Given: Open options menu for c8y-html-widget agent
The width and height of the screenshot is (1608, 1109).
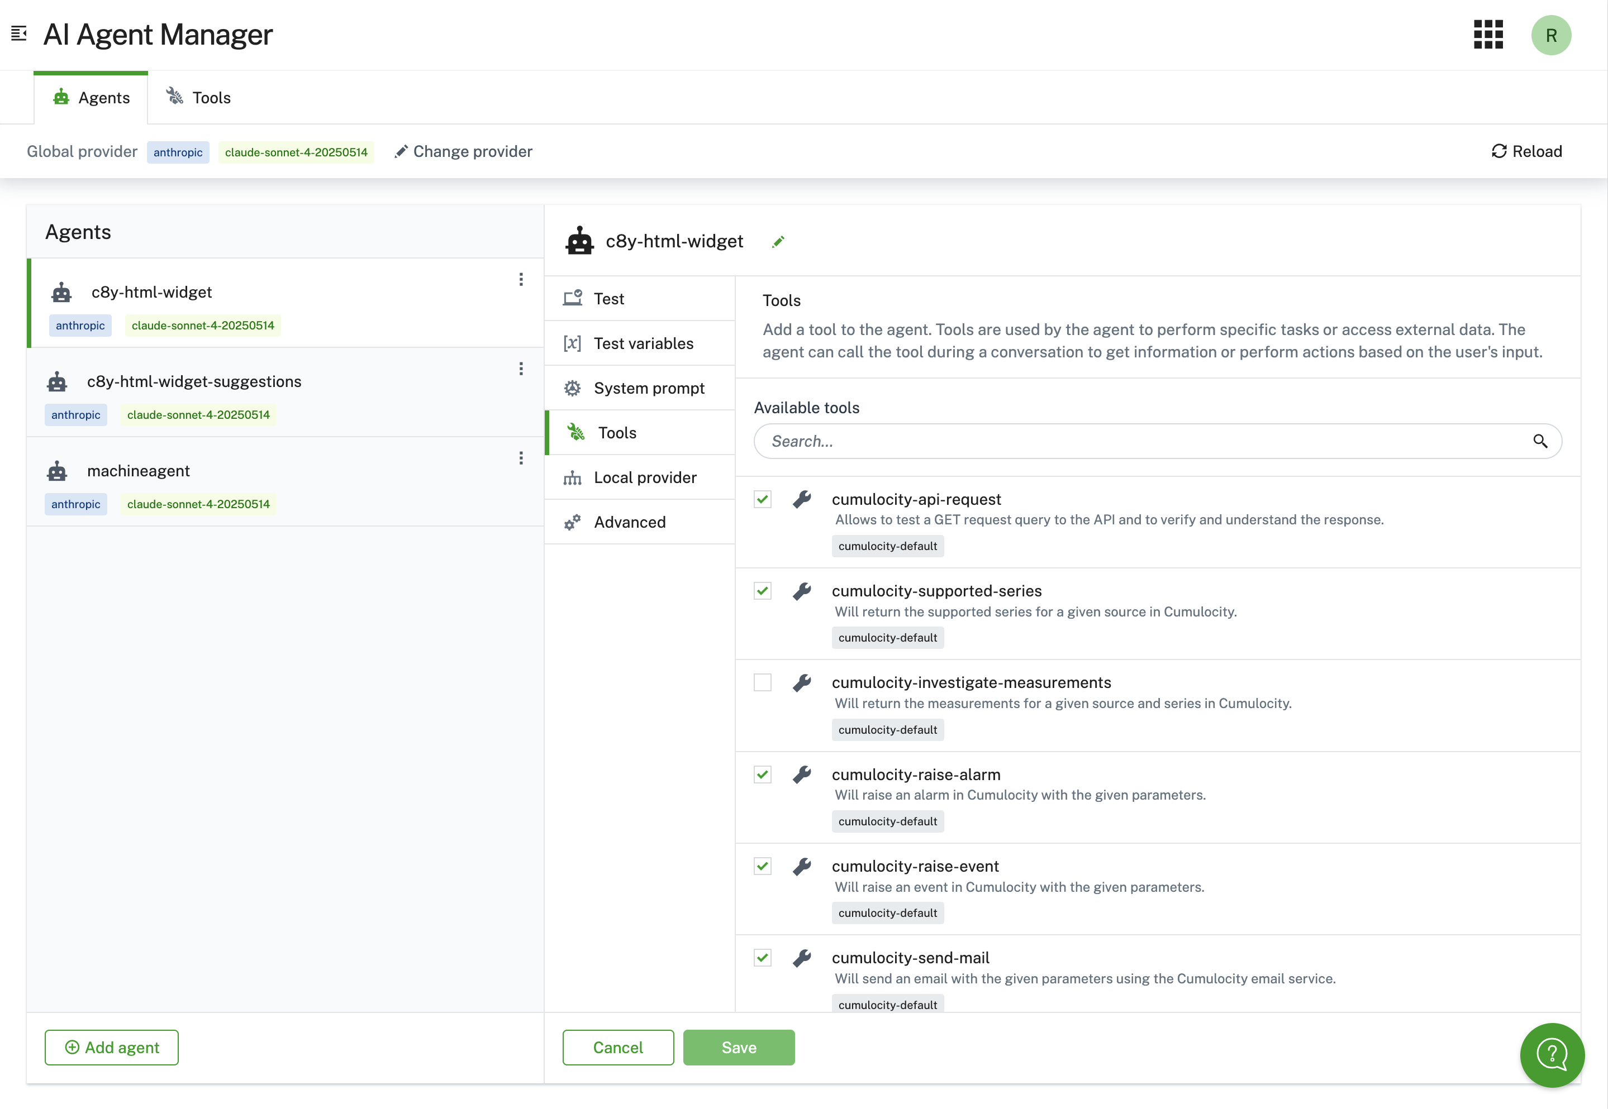Looking at the screenshot, I should (521, 279).
